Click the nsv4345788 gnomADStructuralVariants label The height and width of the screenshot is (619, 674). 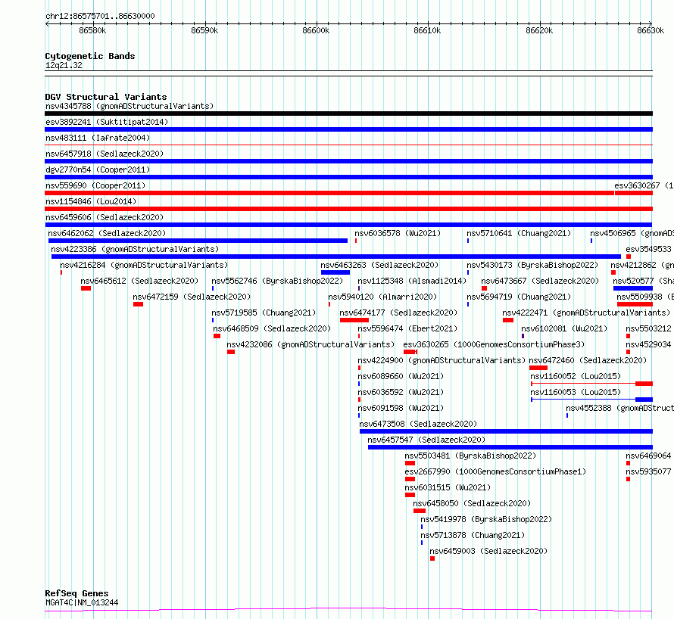coord(129,106)
